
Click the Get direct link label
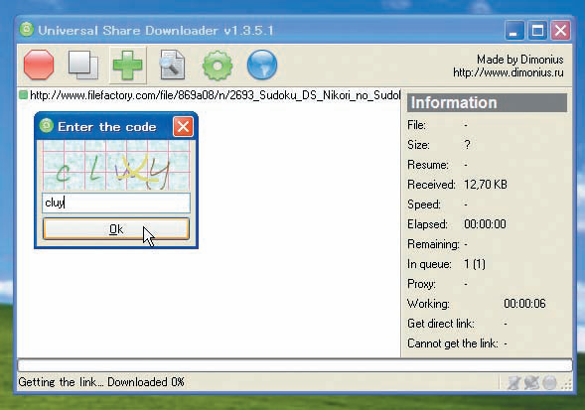[x=441, y=324]
